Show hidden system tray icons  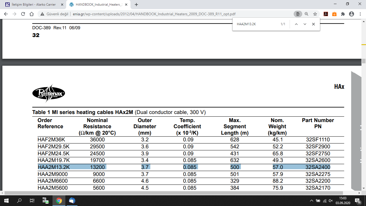(311, 201)
